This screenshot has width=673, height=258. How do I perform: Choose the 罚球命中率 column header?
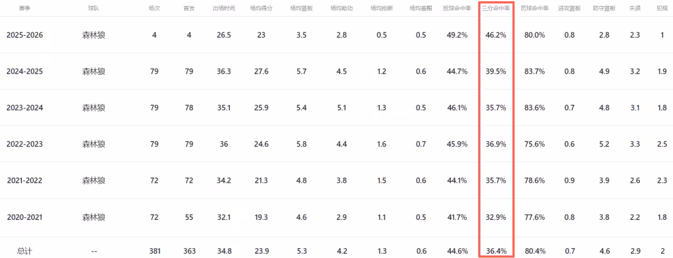tap(535, 9)
